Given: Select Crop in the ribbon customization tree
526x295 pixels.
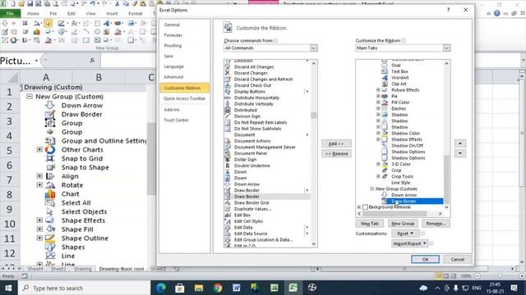Looking at the screenshot, I should coord(396,170).
